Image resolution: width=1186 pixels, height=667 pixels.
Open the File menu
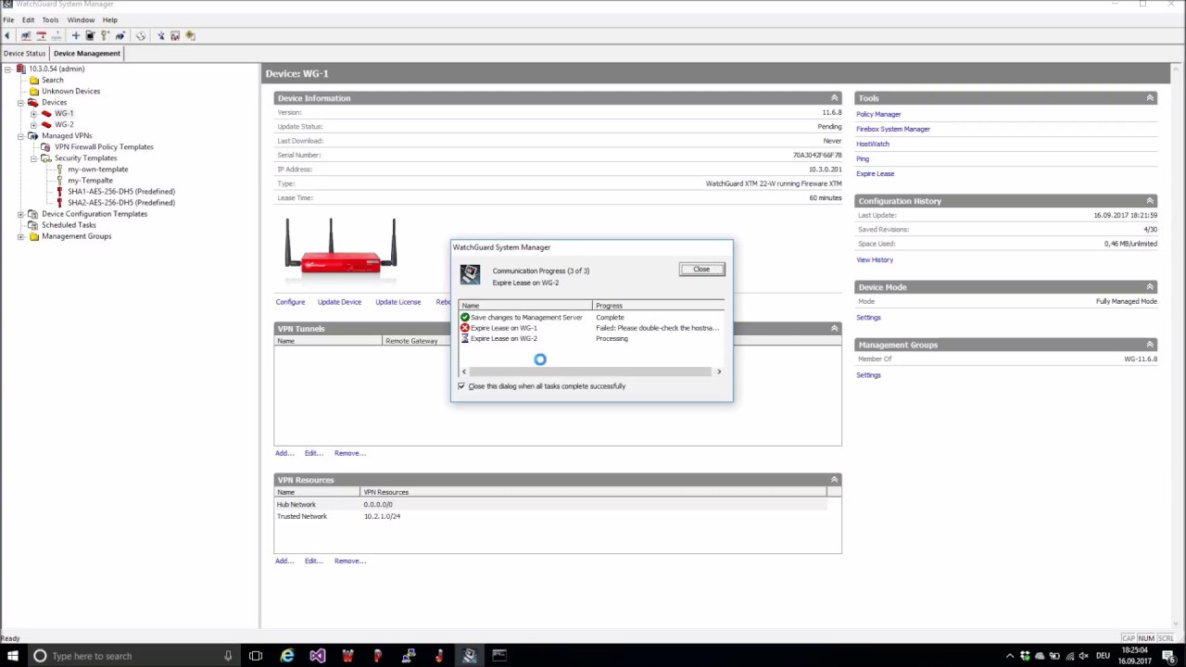(x=8, y=19)
